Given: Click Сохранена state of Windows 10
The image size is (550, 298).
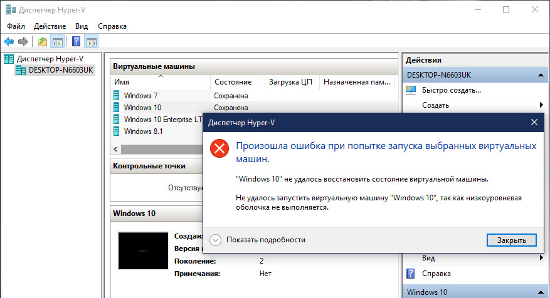Looking at the screenshot, I should 231,108.
